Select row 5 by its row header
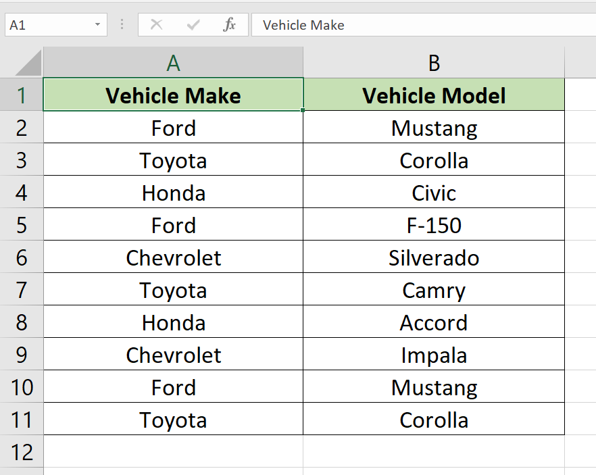Screen dimensions: 596x475 [x=22, y=224]
